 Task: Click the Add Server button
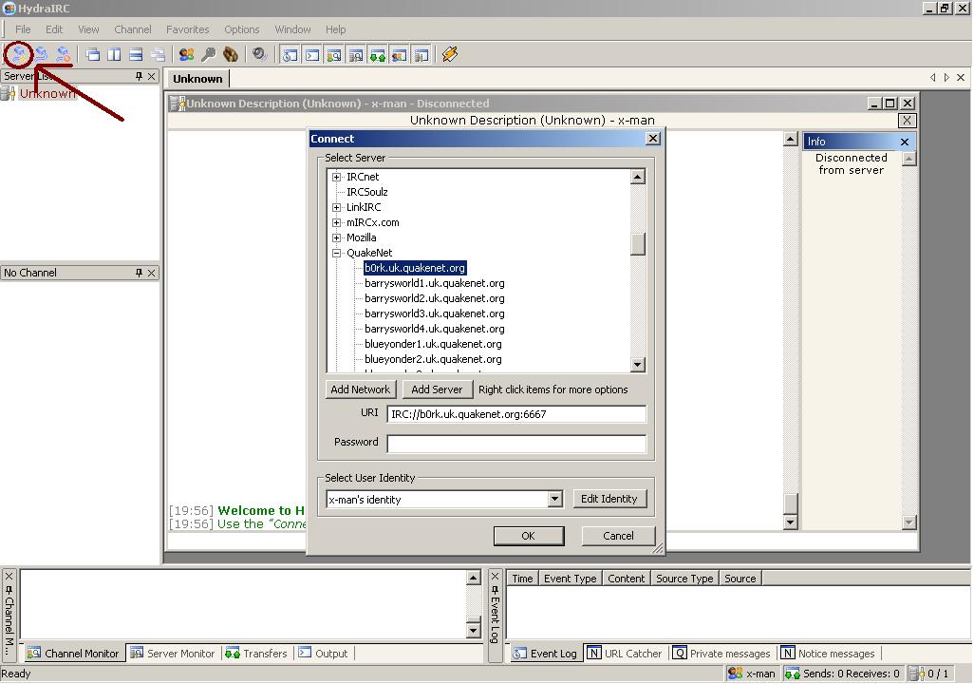point(437,389)
